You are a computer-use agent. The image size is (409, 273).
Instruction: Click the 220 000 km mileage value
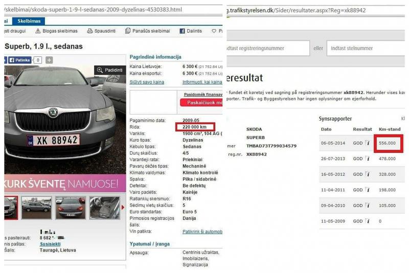pos(194,127)
